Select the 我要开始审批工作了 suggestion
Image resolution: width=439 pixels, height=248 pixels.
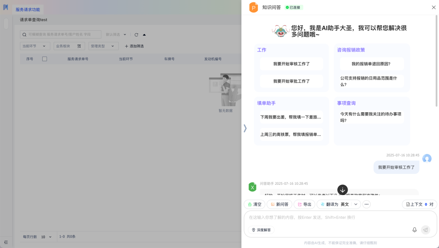coord(291,81)
